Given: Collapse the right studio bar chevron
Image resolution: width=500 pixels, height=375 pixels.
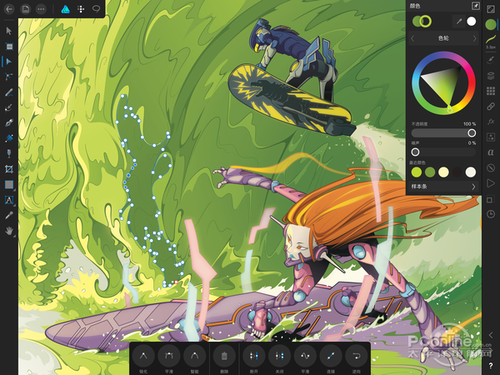Looking at the screenshot, I should pyautogui.click(x=491, y=335).
